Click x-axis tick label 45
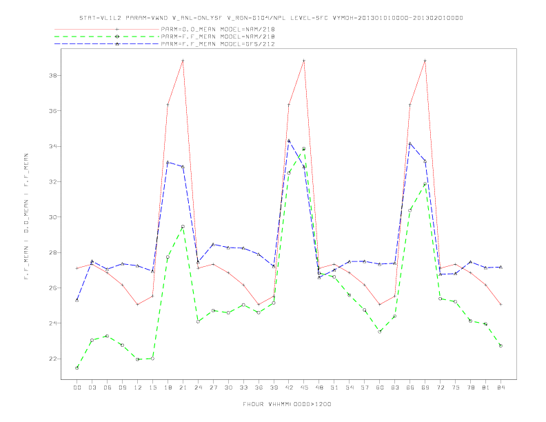Viewport: 546px width, 422px height. point(304,388)
